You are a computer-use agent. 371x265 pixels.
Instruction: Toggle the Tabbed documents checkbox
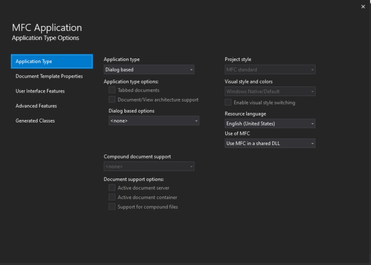click(112, 90)
